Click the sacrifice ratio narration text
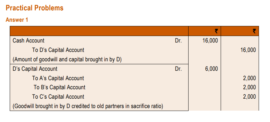 pos(88,106)
